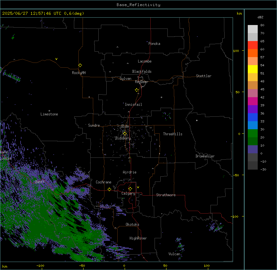Screen dimensions: 277x270
Task: Pick the green swatch between 30 and 20 dBZ
Action: (x=253, y=133)
